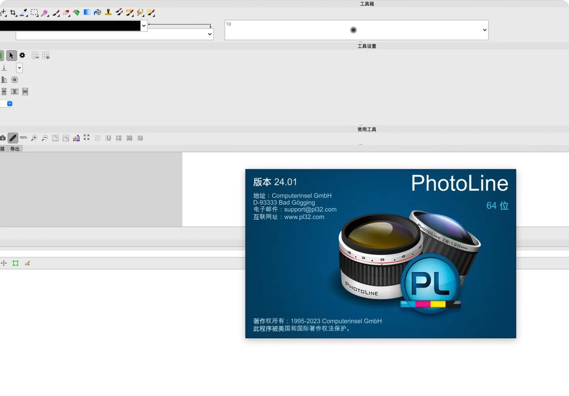The image size is (569, 396).
Task: Toggle the last grid snap icon
Action: pyautogui.click(x=140, y=138)
